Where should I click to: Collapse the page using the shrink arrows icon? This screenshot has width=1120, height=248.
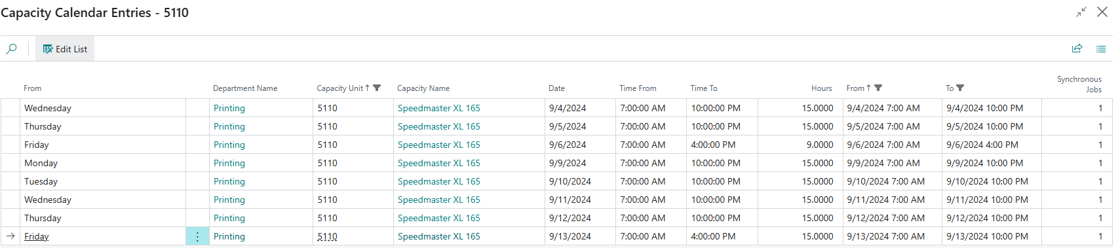pyautogui.click(x=1081, y=12)
